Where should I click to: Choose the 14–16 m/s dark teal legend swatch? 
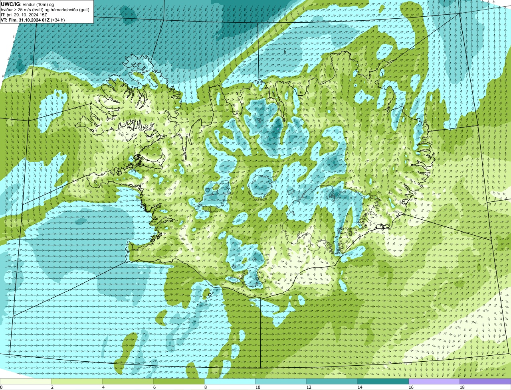tap(383, 381)
